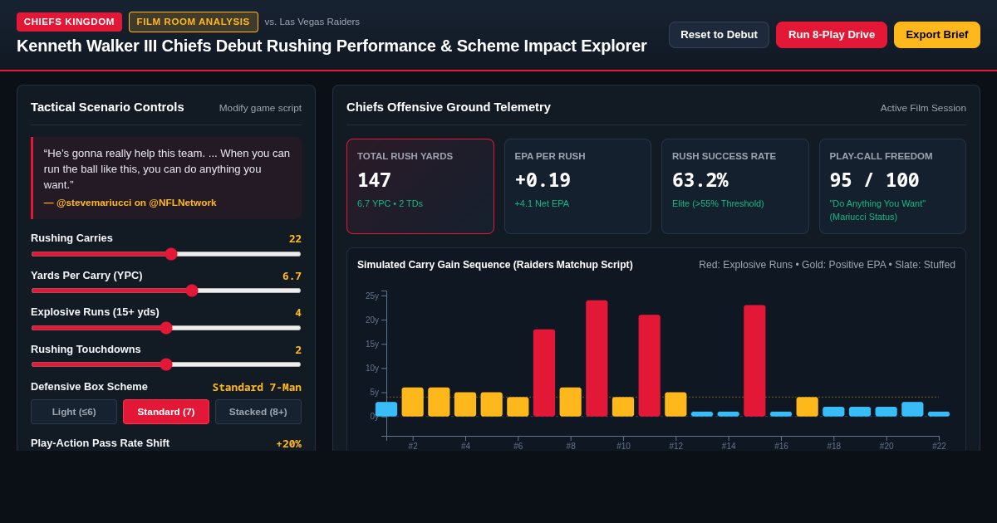Click the 'Standard 7-Man' scheme label
The width and height of the screenshot is (997, 523).
pyautogui.click(x=257, y=387)
